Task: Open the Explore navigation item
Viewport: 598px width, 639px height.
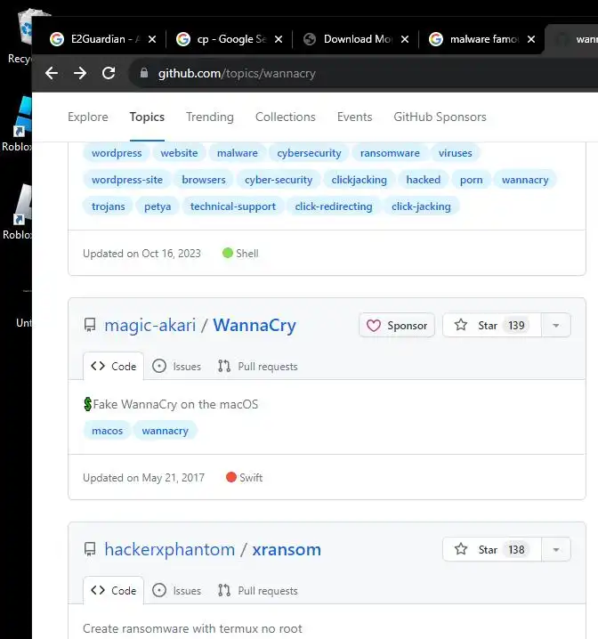Action: pyautogui.click(x=88, y=117)
